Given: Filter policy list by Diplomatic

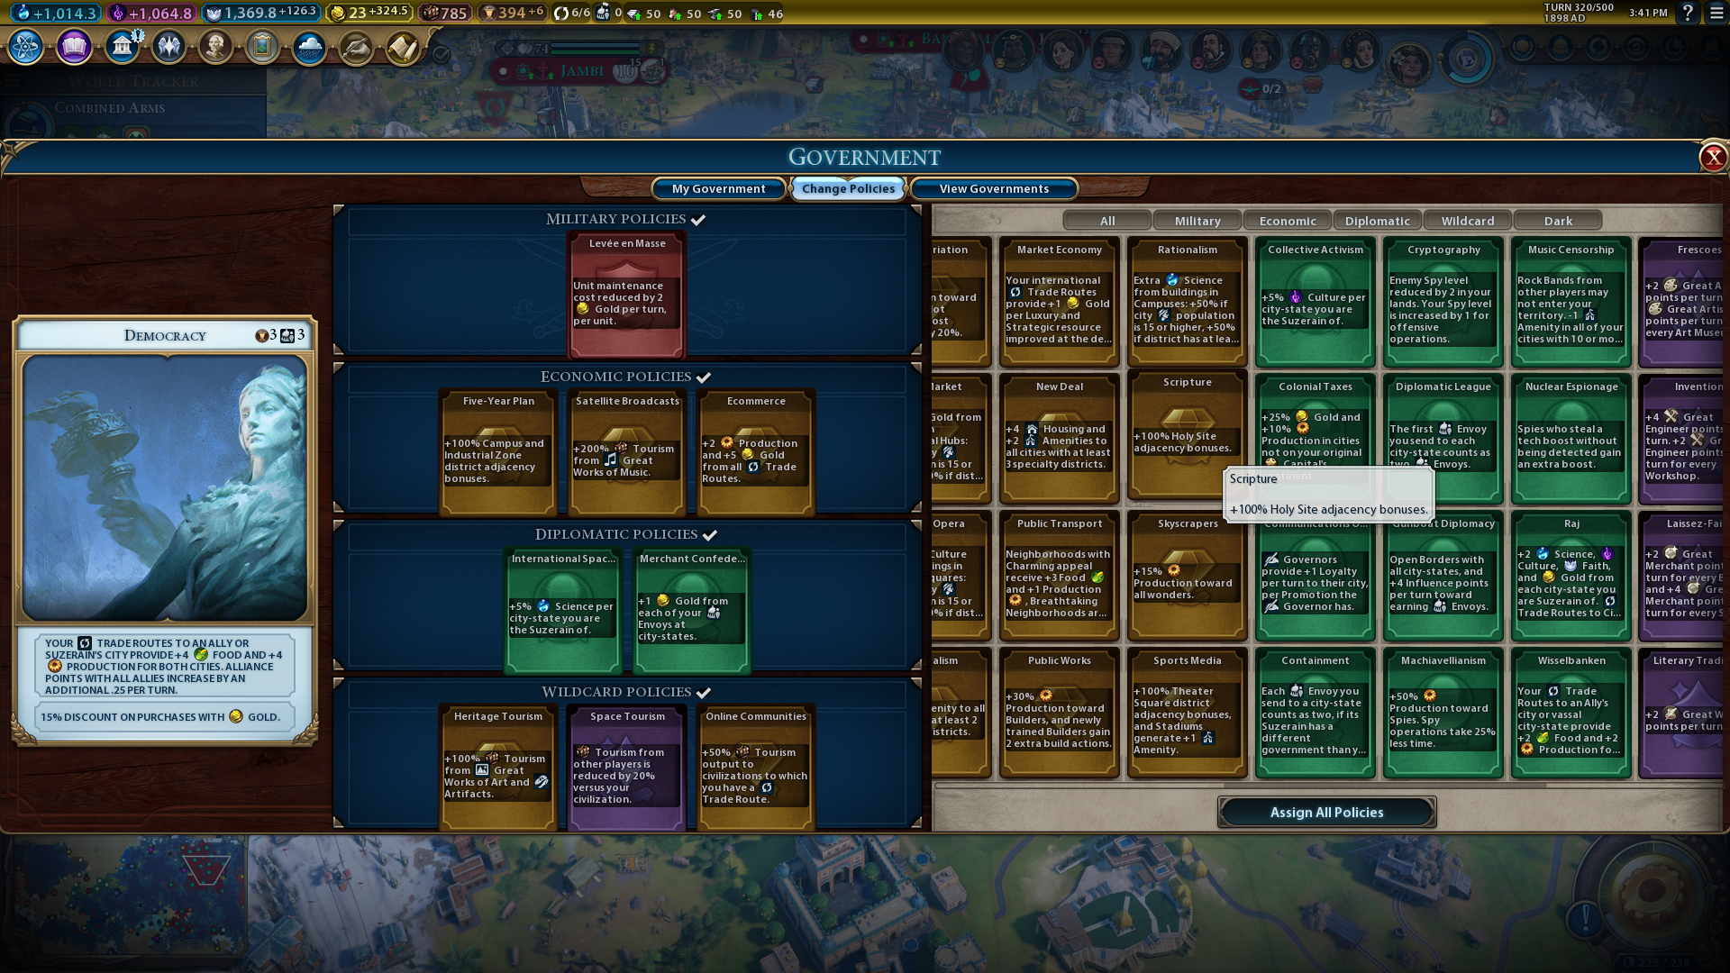Looking at the screenshot, I should point(1377,221).
